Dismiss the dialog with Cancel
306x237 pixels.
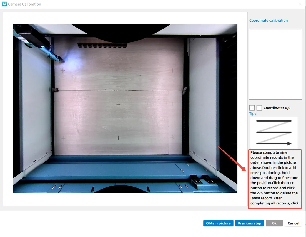pyautogui.click(x=293, y=223)
